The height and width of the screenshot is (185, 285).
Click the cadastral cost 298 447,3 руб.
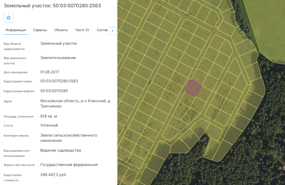tap(54, 175)
